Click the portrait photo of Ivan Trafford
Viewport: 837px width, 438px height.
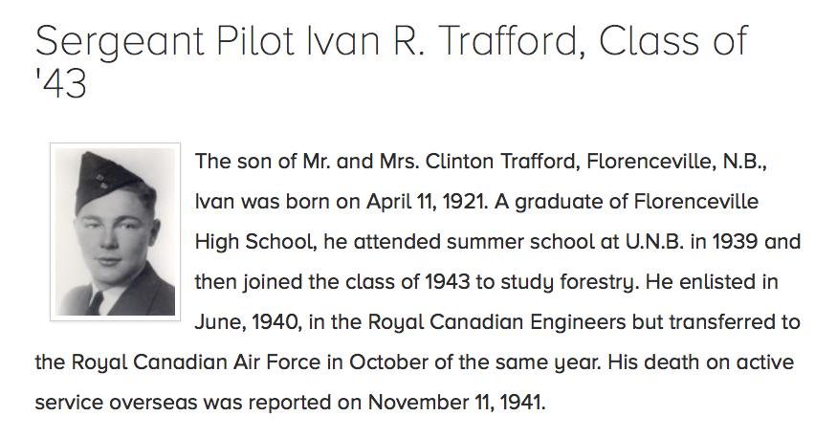pyautogui.click(x=115, y=231)
